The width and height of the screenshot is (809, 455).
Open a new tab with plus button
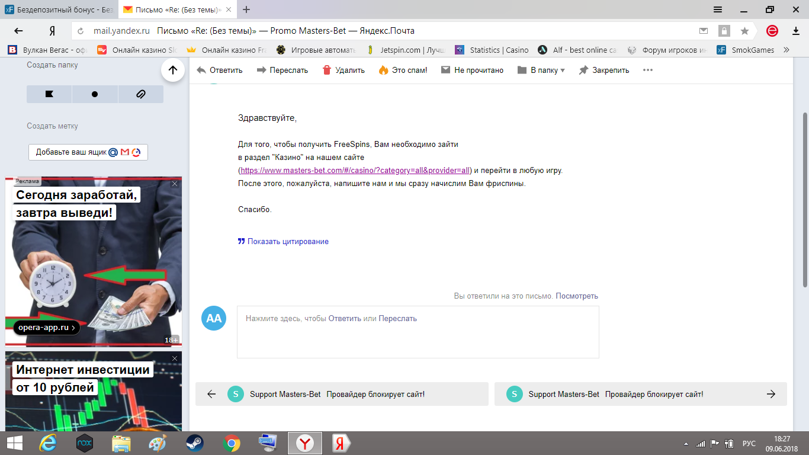click(x=246, y=9)
